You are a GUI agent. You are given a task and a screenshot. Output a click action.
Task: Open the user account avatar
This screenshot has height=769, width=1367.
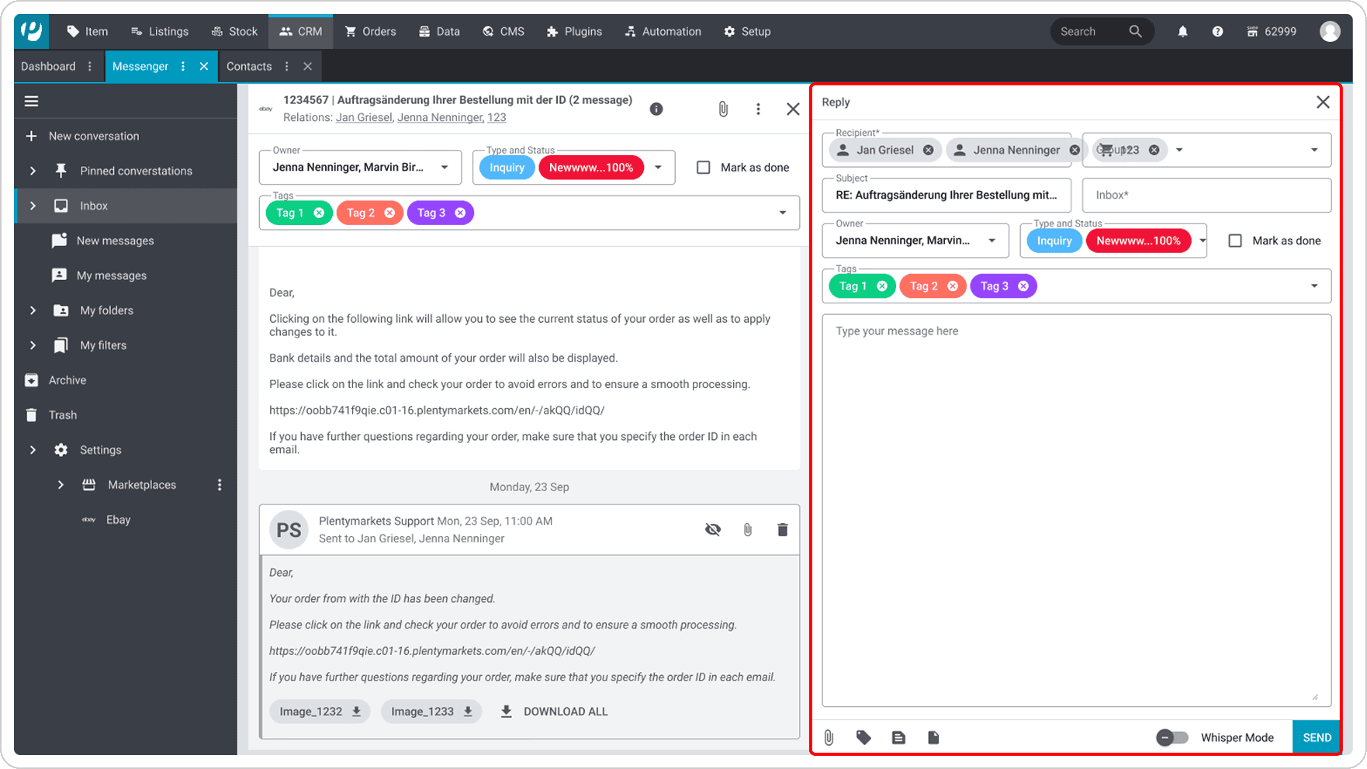pyautogui.click(x=1330, y=31)
